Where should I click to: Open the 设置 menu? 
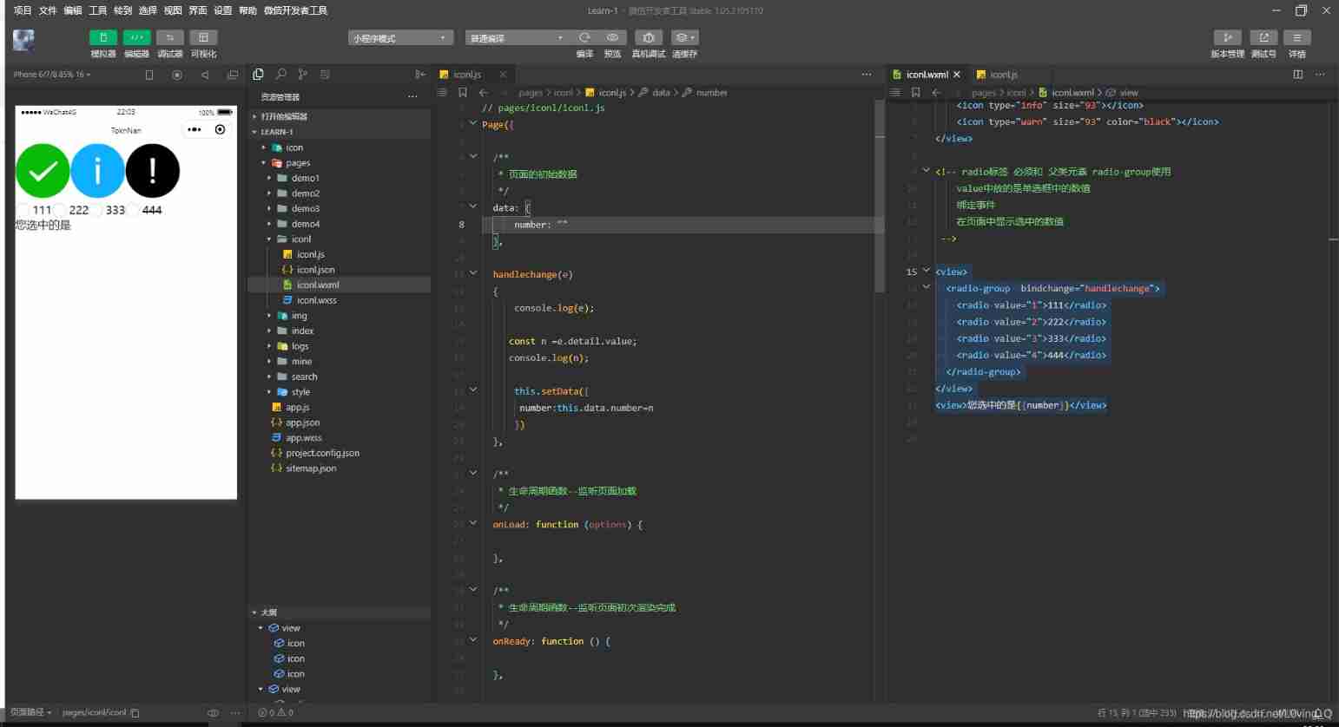223,10
